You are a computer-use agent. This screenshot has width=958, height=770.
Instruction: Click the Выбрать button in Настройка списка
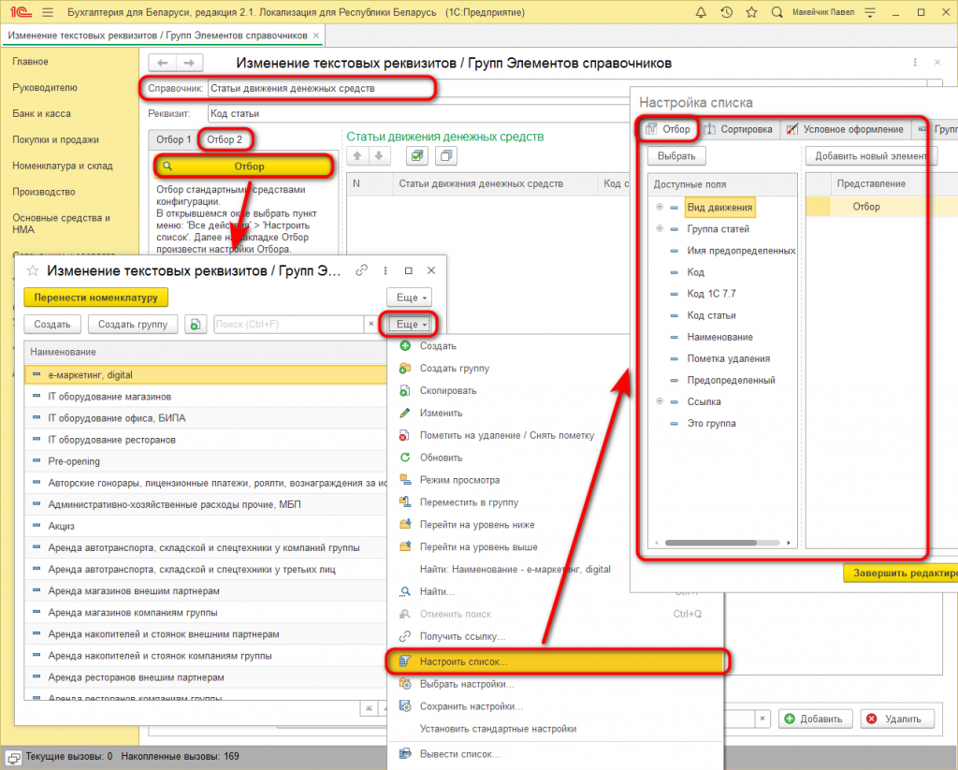[x=676, y=156]
